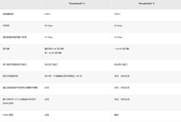The width and height of the screenshot is (181, 122).
Task: Click the 显示器 row label
Action: pos(6,48)
